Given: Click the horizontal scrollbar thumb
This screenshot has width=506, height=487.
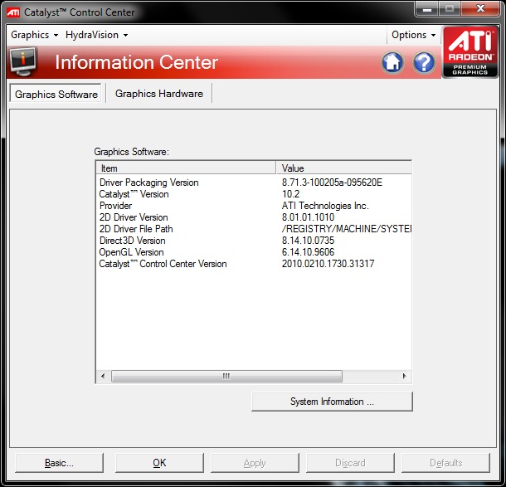Looking at the screenshot, I should tap(226, 376).
